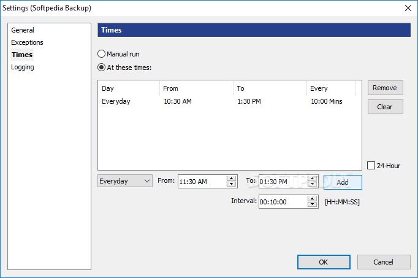The width and height of the screenshot is (418, 278).
Task: Close the Settings window
Action: pos(408,8)
